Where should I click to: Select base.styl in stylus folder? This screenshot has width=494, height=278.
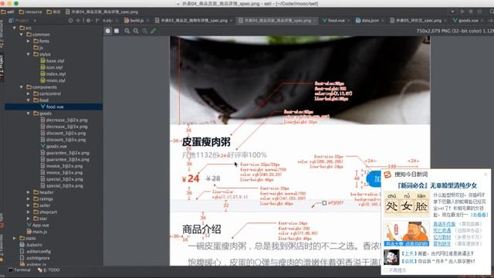[52, 61]
